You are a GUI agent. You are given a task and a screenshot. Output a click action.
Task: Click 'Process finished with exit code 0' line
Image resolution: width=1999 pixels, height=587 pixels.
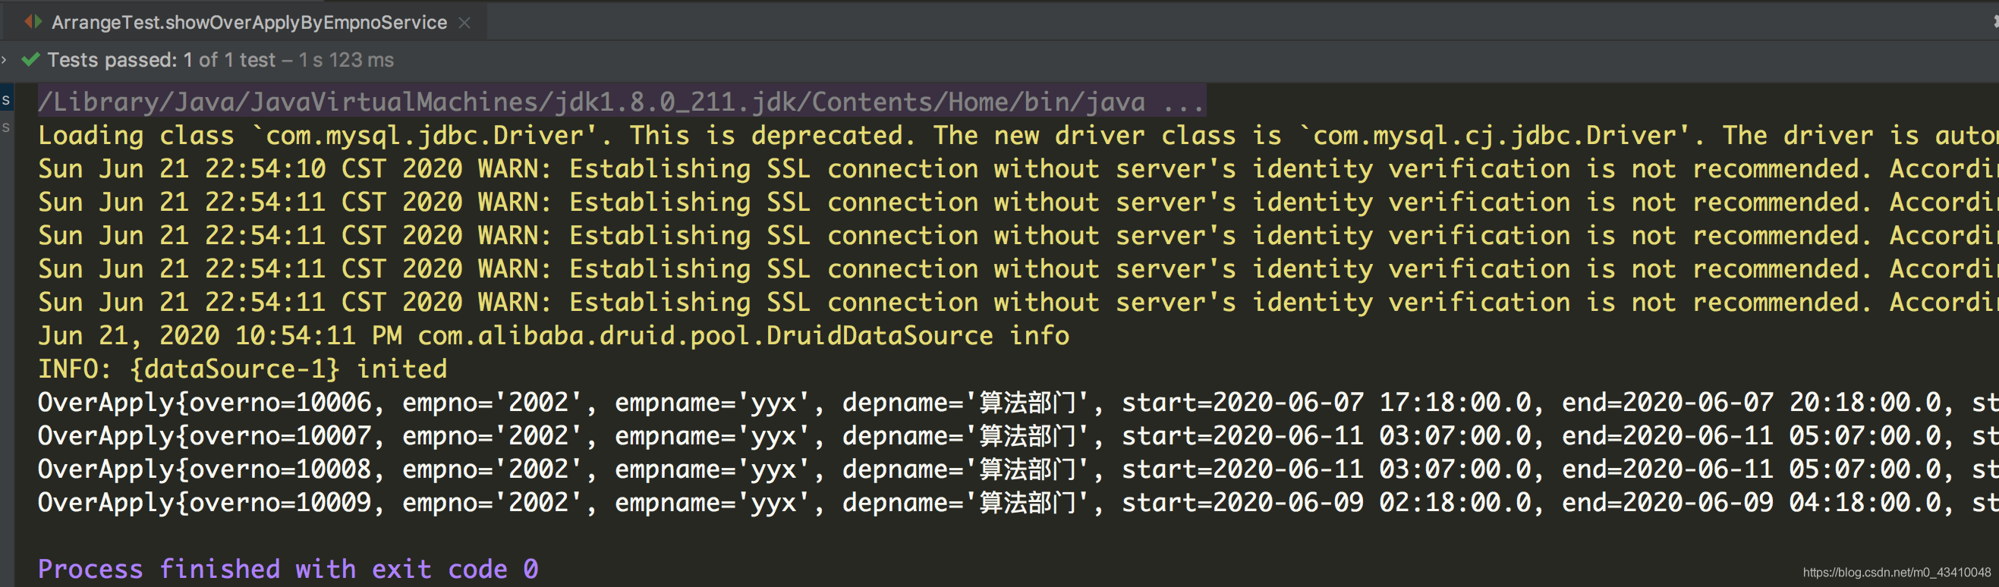288,568
